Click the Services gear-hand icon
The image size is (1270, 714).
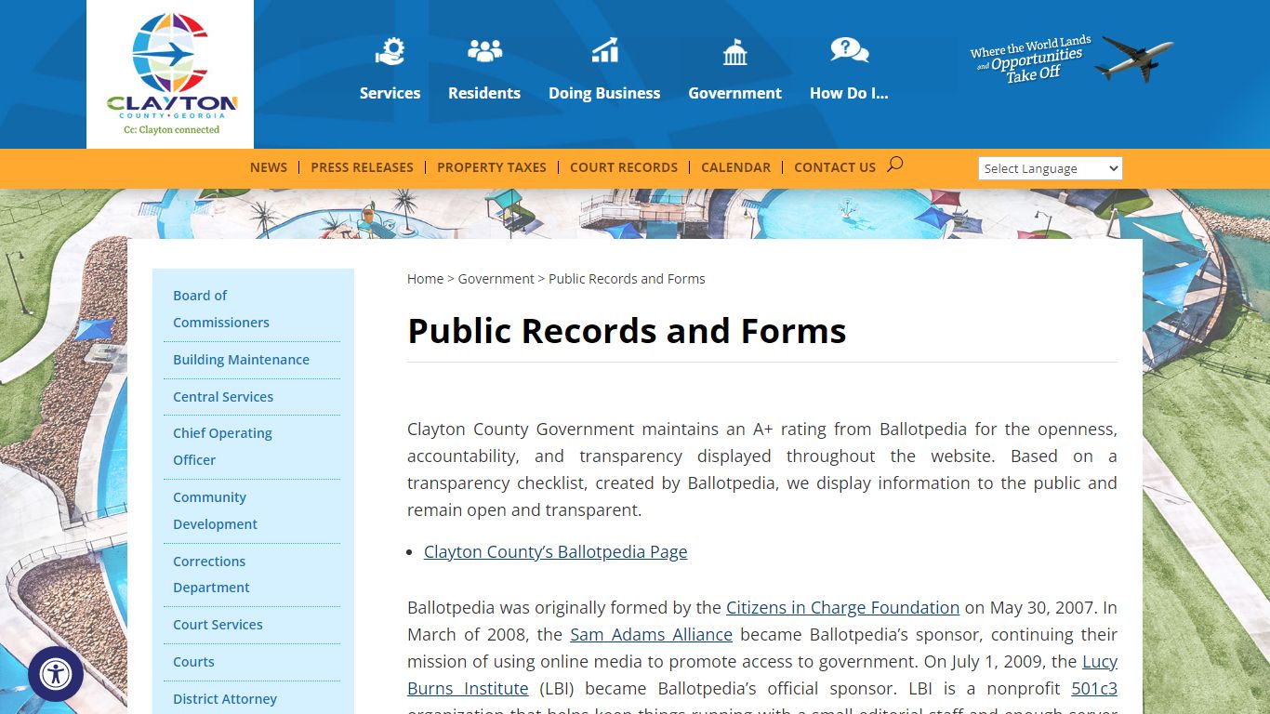tap(390, 50)
